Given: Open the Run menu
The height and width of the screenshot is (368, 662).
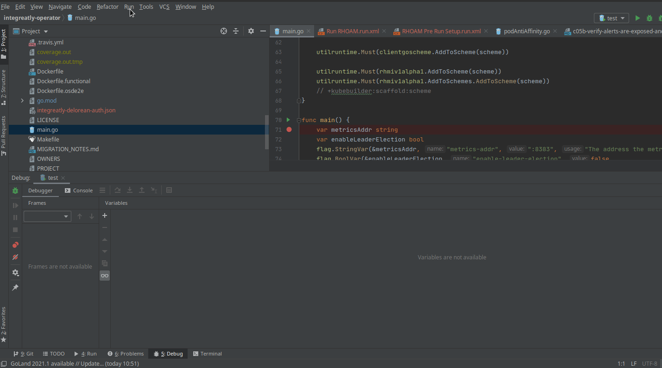Looking at the screenshot, I should pyautogui.click(x=129, y=6).
